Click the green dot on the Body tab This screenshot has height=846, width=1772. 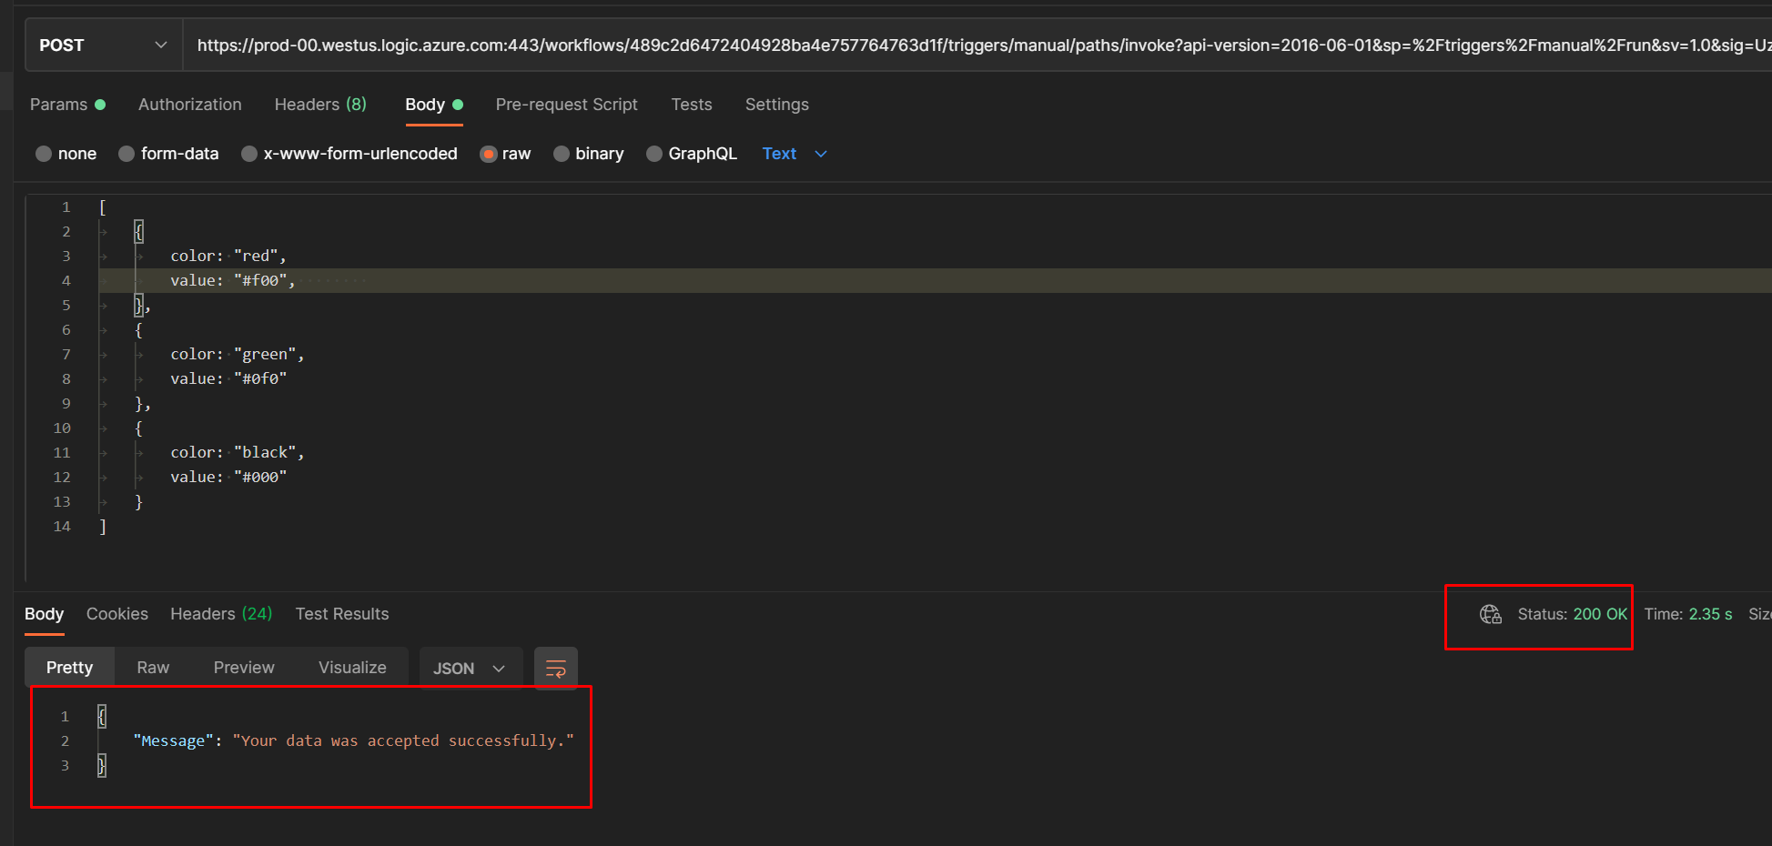click(x=460, y=104)
